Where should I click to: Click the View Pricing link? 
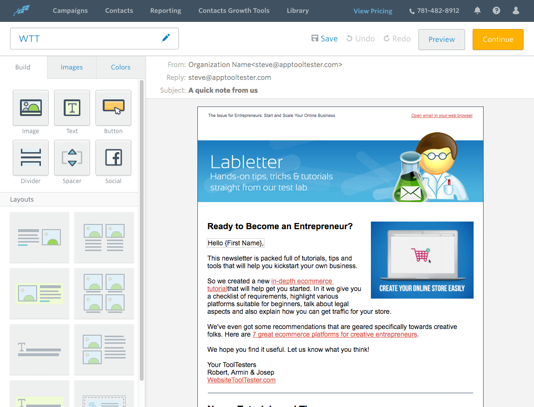(373, 11)
